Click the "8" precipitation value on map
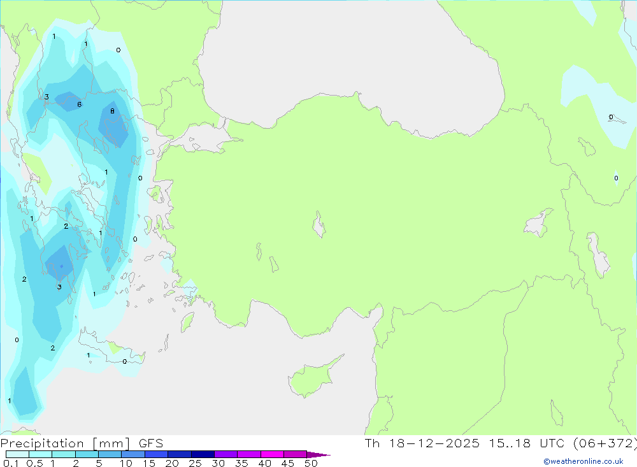The width and height of the screenshot is (637, 467). pyautogui.click(x=112, y=111)
